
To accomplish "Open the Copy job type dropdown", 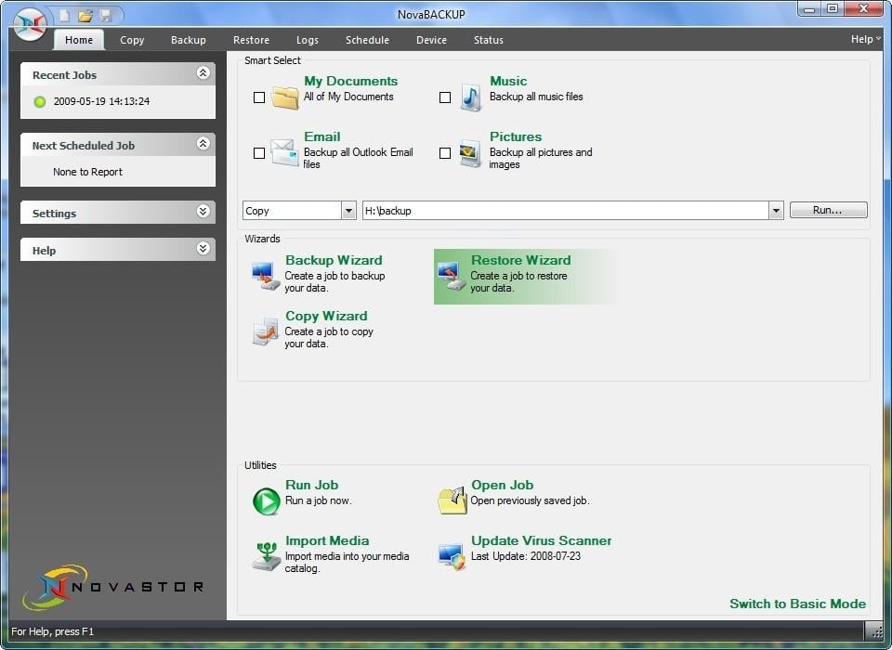I will click(x=348, y=211).
